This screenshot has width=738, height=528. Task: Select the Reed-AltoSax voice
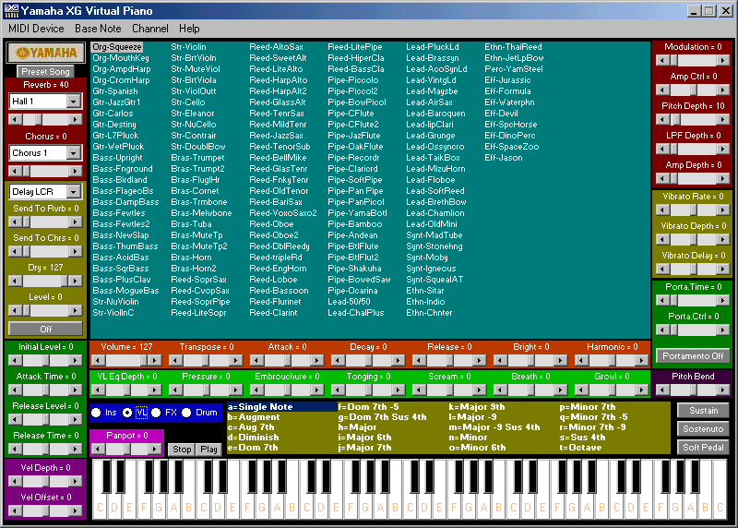point(276,47)
